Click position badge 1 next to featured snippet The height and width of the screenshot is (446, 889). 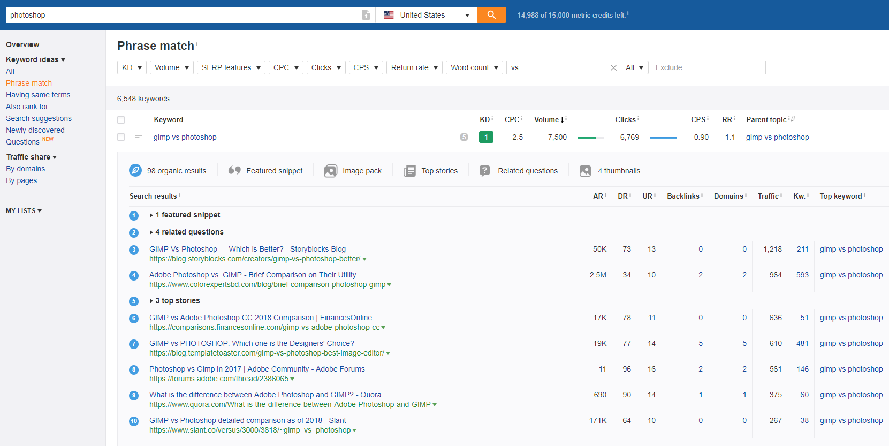(x=134, y=215)
